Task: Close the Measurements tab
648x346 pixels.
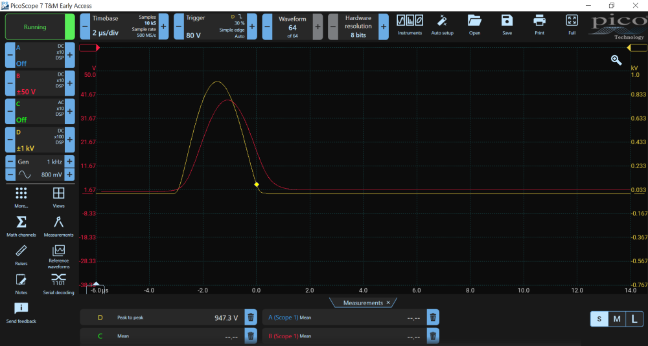Action: pos(388,303)
